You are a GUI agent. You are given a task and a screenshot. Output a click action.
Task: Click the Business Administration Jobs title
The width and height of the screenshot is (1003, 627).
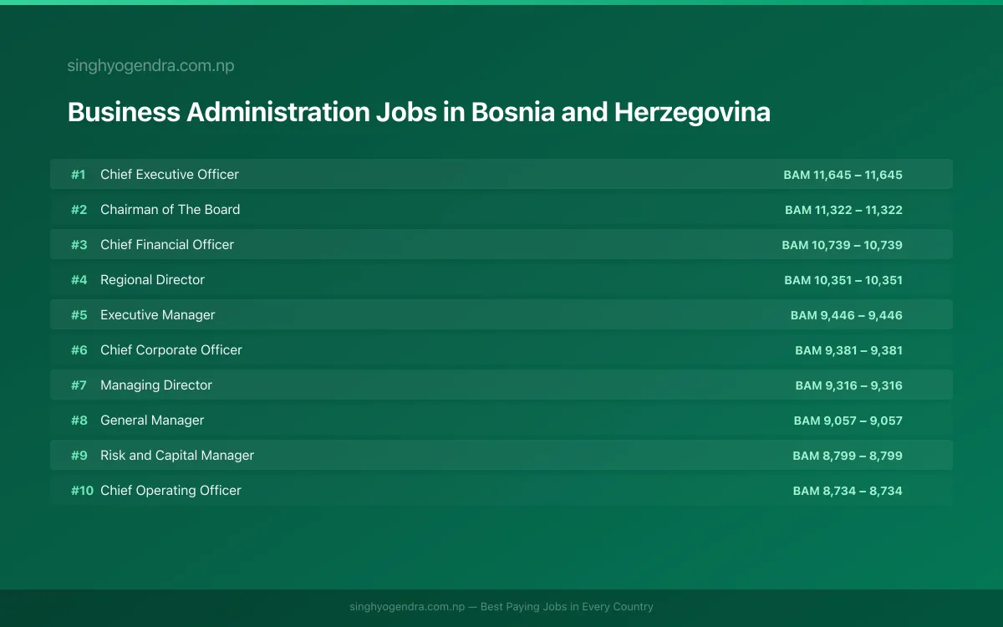click(x=419, y=112)
